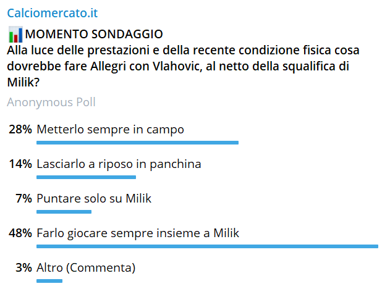Click the short bar under "Puntare solo su Milik"
Screen dimensions: 390x289
click(64, 212)
